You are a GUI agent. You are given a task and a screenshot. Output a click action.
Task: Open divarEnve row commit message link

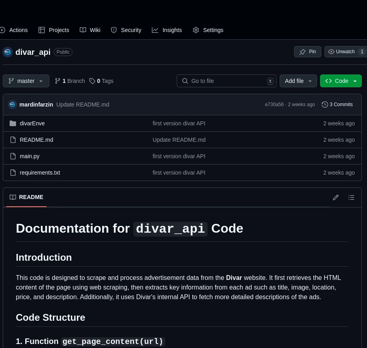coord(179,123)
